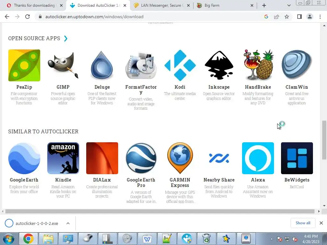Toggle the browser side panel
This screenshot has height=245, width=327.
[x=300, y=17]
